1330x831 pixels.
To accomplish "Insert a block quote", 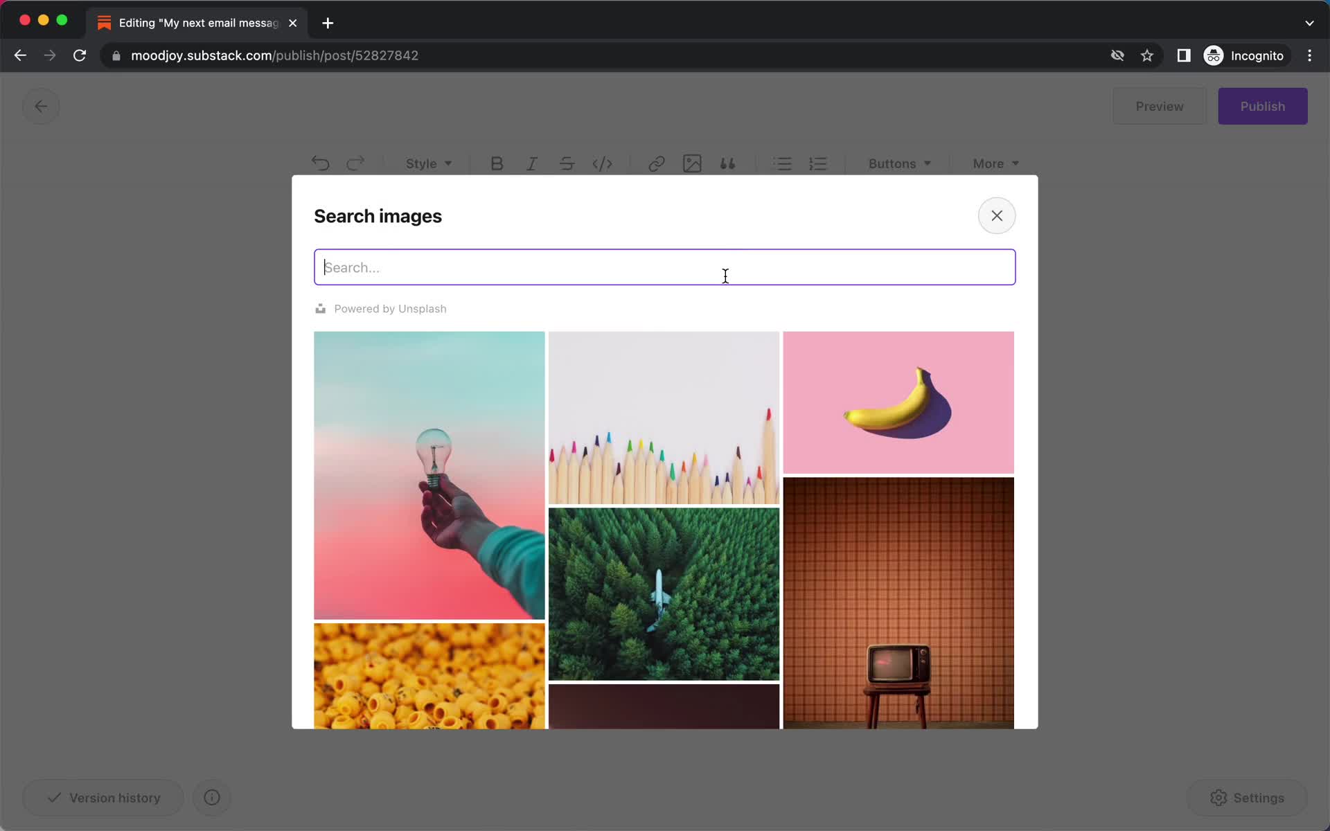I will point(727,163).
